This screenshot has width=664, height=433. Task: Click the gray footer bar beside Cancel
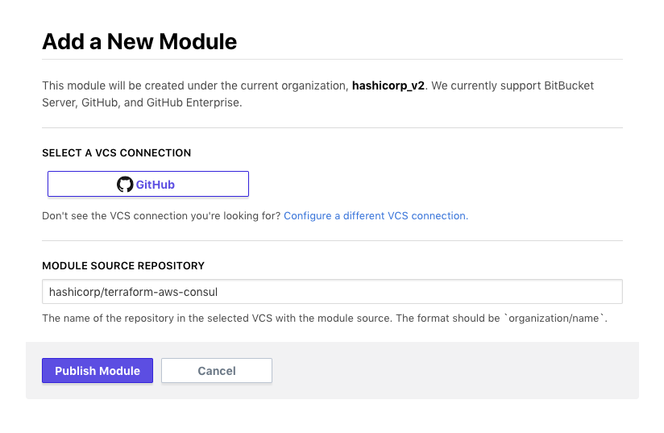pyautogui.click(x=451, y=371)
